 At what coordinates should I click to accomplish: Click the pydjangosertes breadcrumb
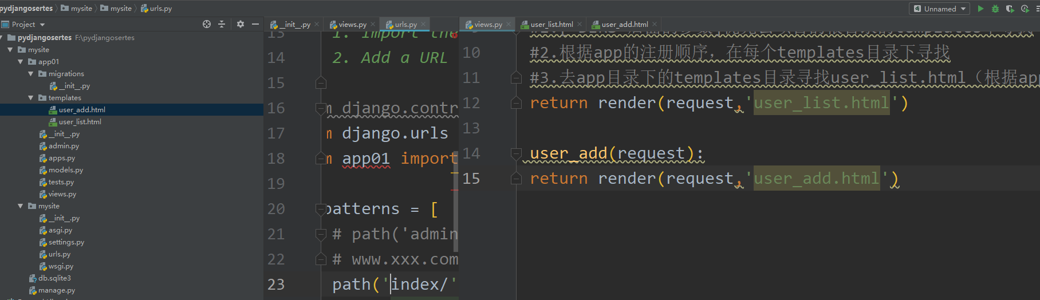[x=26, y=8]
